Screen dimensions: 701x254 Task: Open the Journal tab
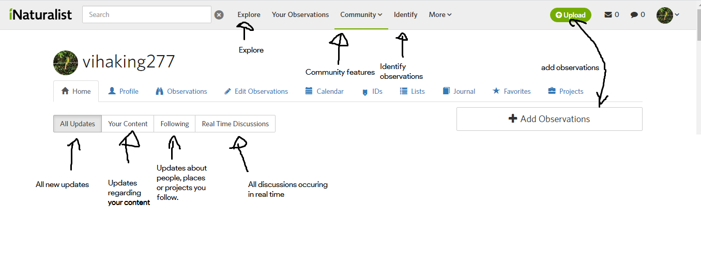click(x=459, y=91)
